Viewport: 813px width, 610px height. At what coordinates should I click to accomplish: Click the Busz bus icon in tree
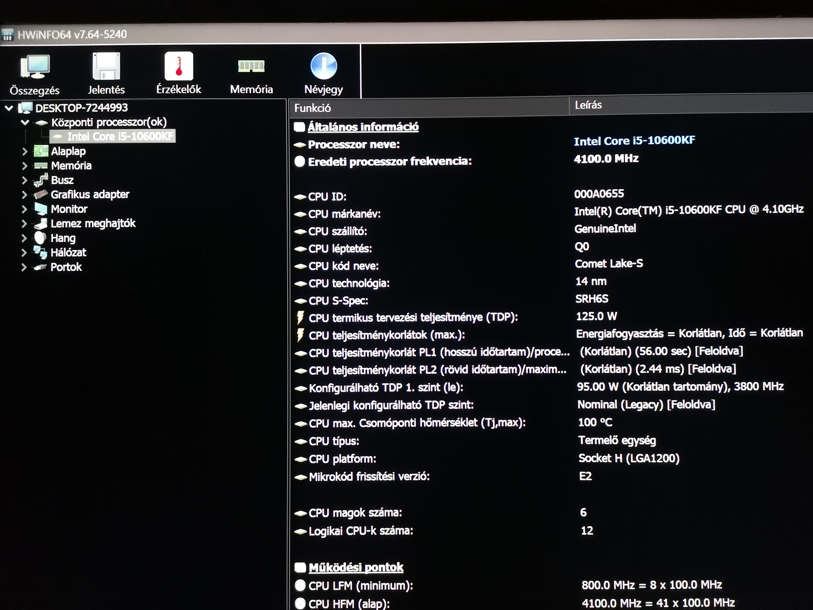tap(41, 180)
